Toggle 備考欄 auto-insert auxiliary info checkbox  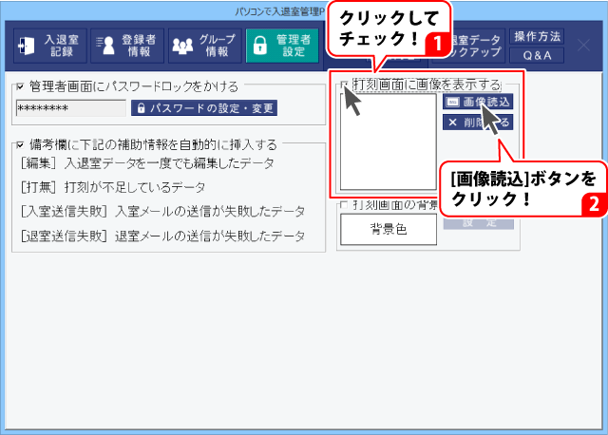point(20,145)
